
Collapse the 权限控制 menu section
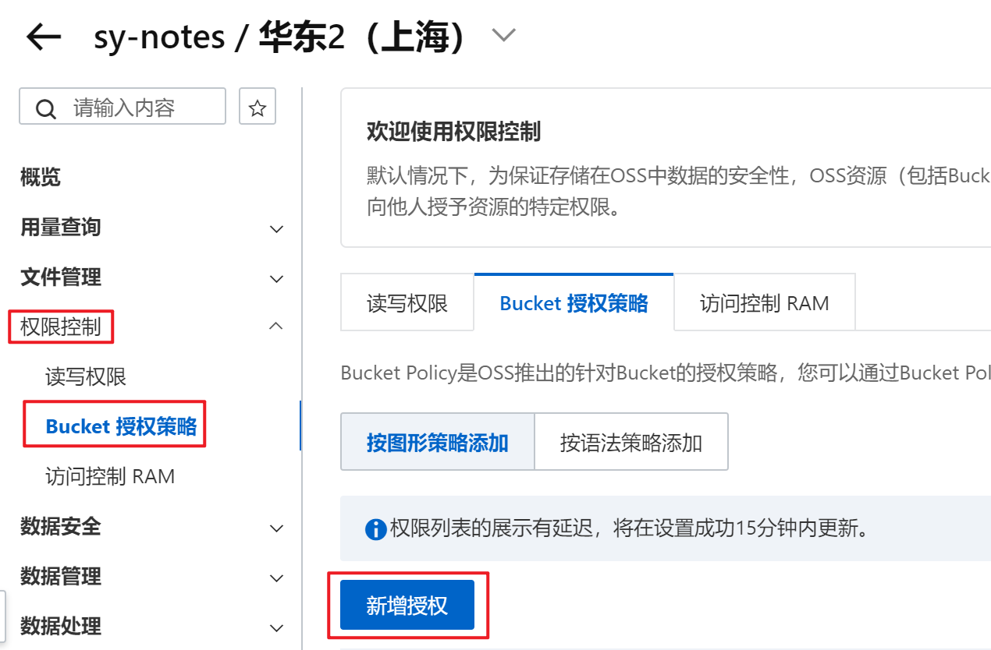(x=276, y=327)
